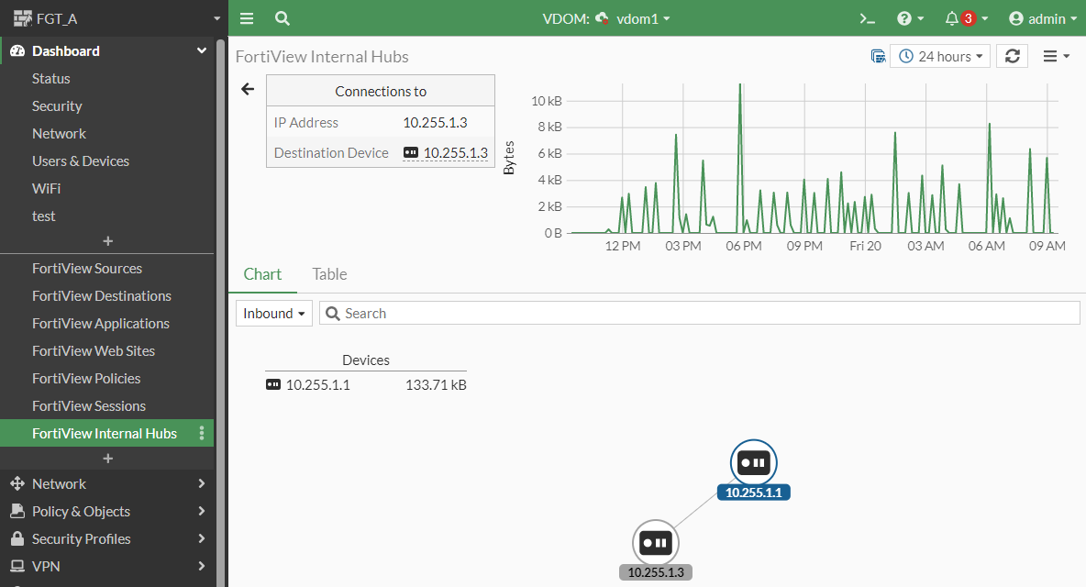Click the back arrow beside Connections to
This screenshot has width=1086, height=587.
pos(247,89)
